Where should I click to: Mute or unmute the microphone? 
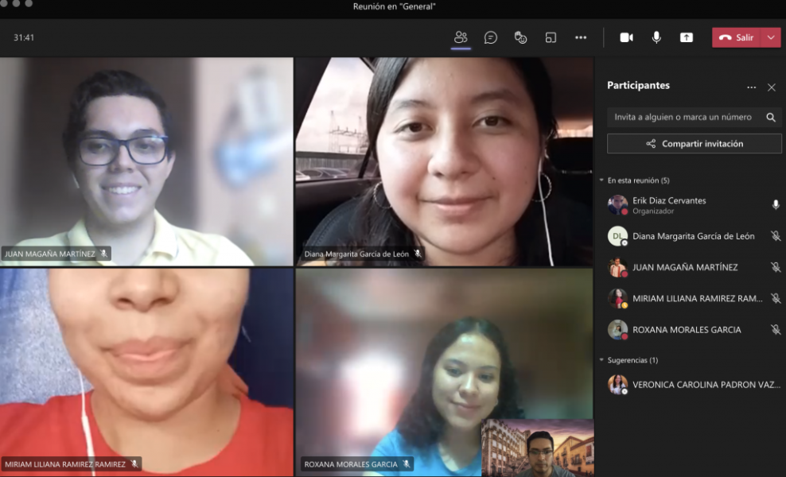pyautogui.click(x=656, y=37)
